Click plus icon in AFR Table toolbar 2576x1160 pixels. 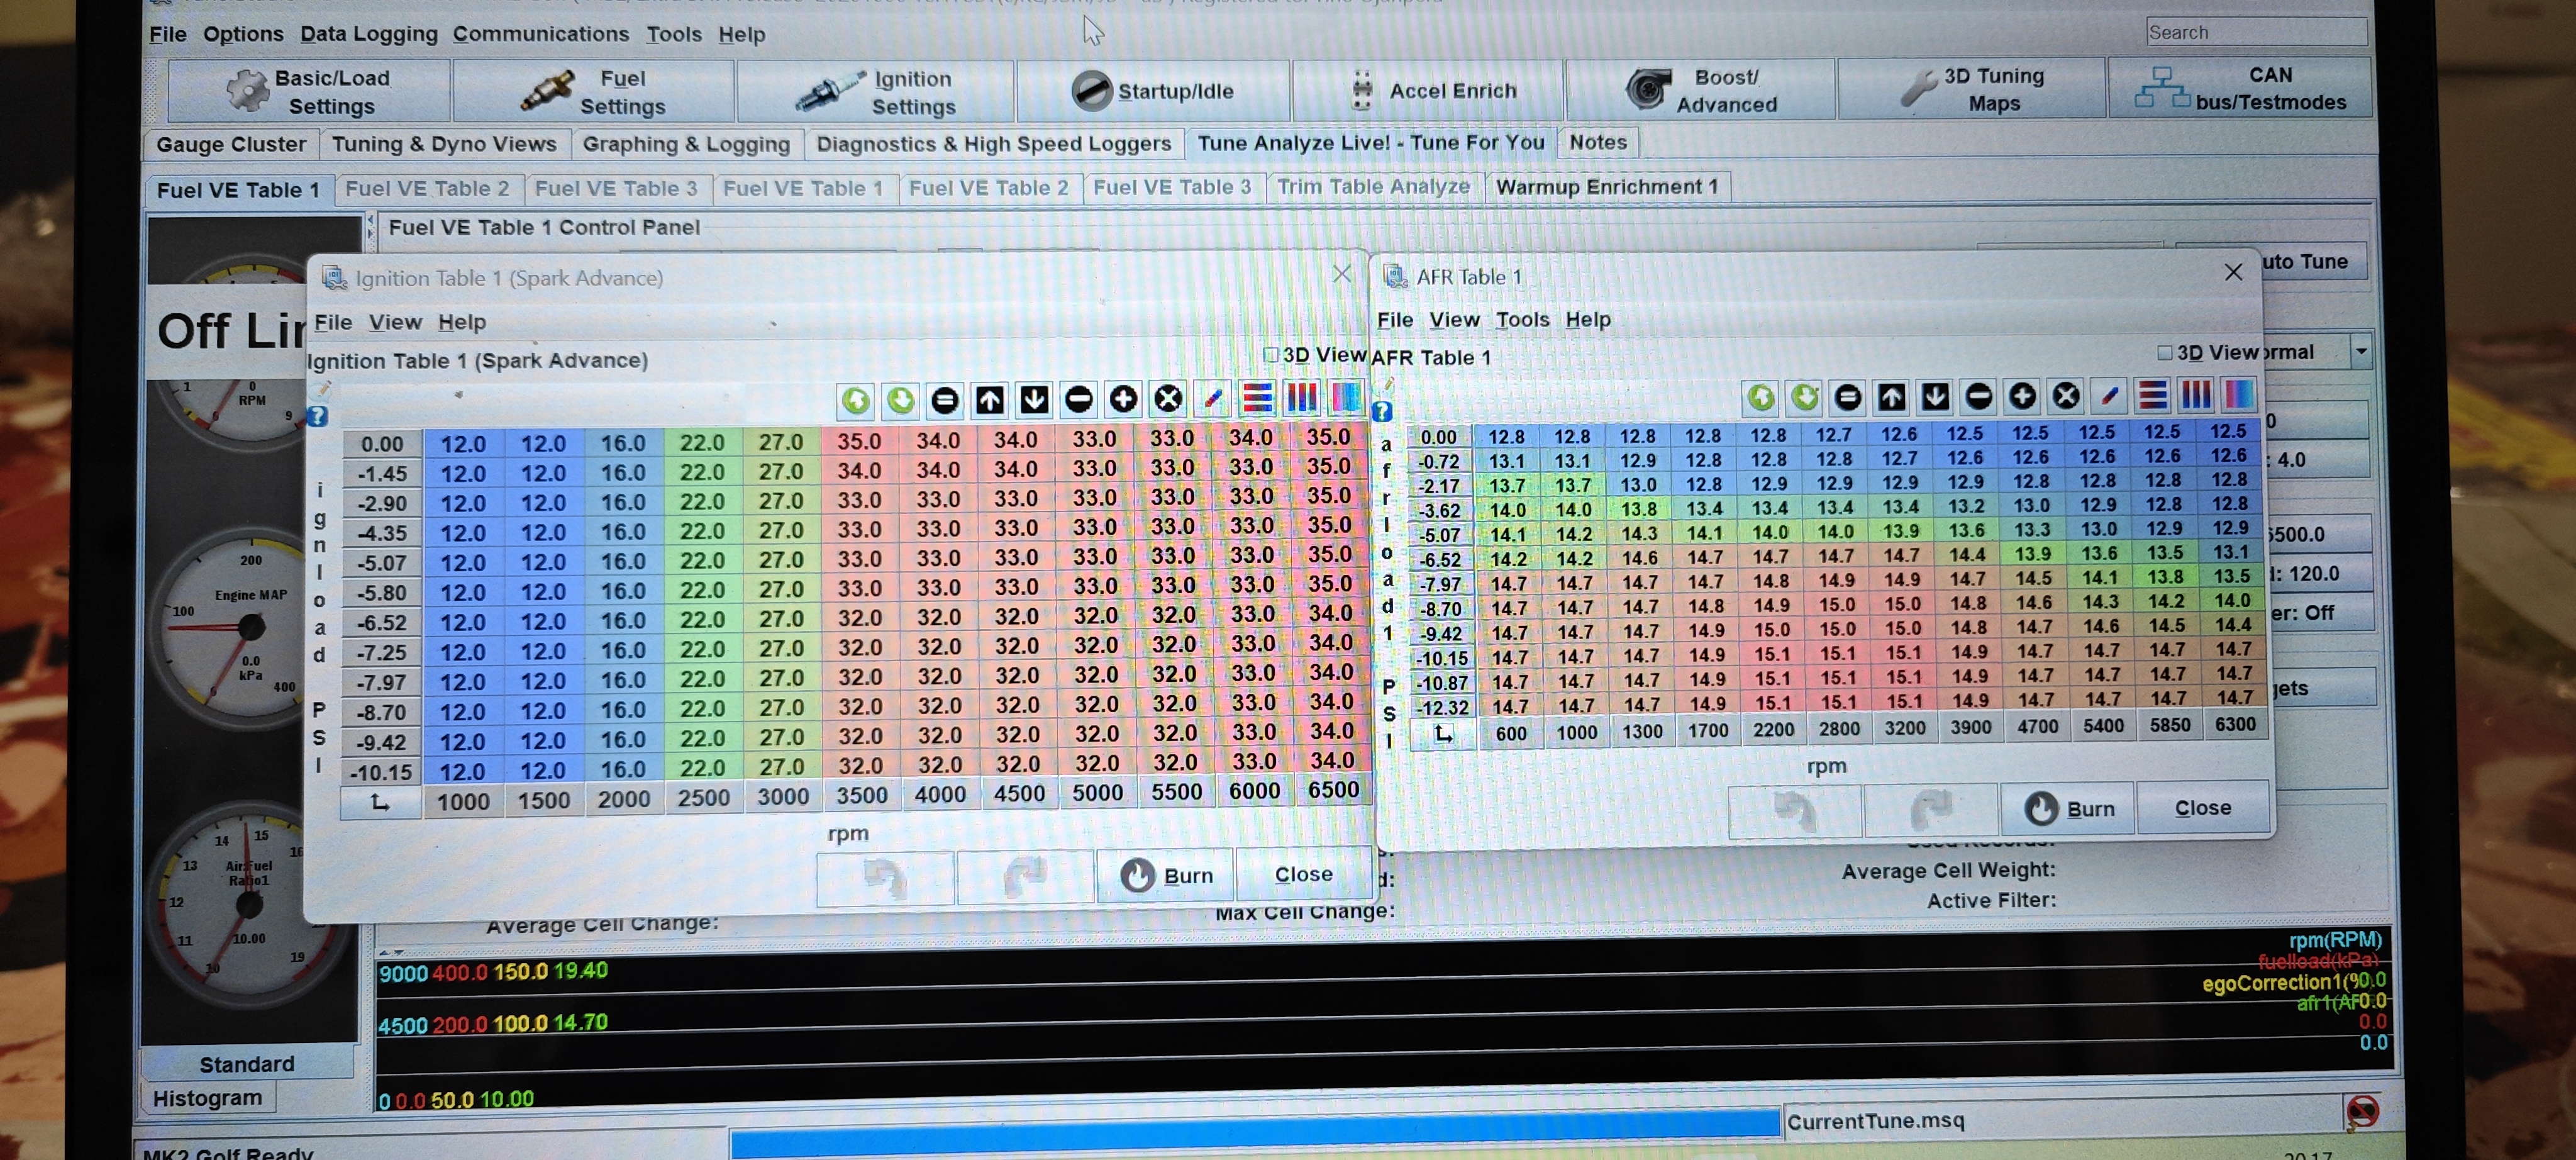coord(2022,397)
